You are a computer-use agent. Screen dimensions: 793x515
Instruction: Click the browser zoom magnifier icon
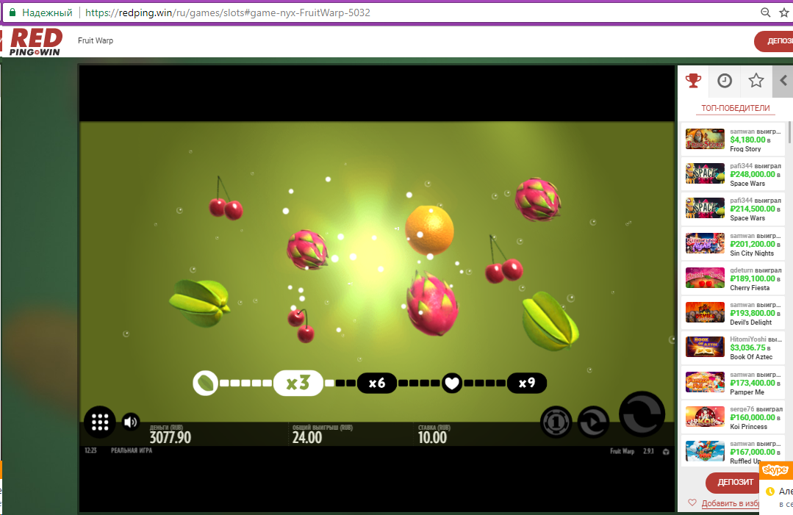766,12
